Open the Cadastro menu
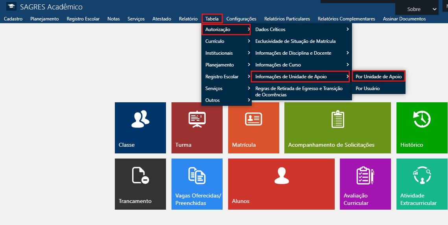Image resolution: width=448 pixels, height=225 pixels. 13,19
